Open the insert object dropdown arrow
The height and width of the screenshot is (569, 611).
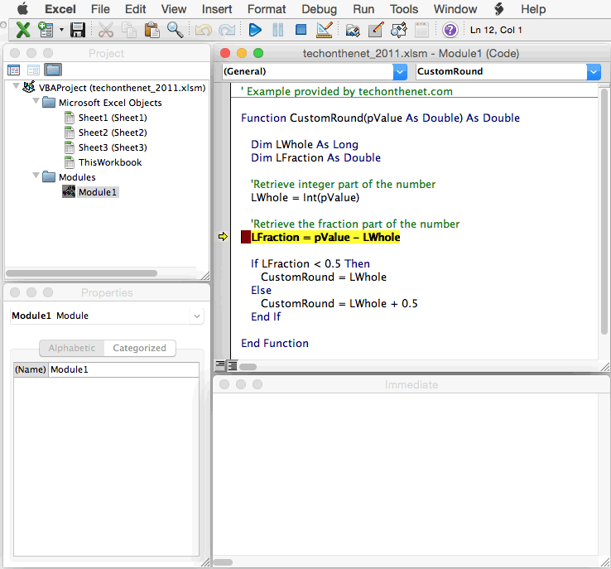61,30
